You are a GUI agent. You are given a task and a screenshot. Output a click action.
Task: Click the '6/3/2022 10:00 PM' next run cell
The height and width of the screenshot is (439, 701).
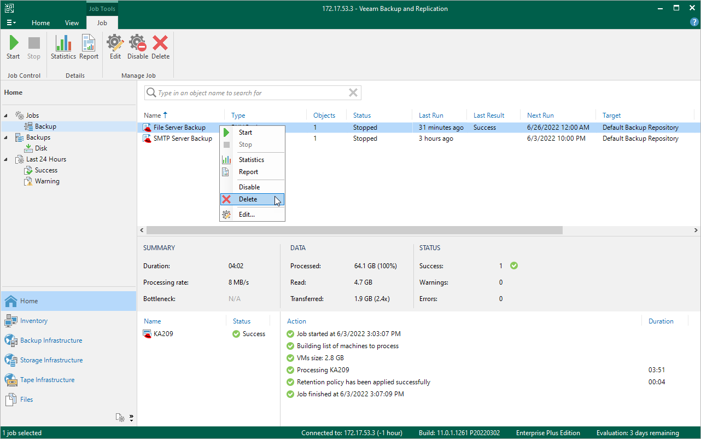tap(556, 138)
